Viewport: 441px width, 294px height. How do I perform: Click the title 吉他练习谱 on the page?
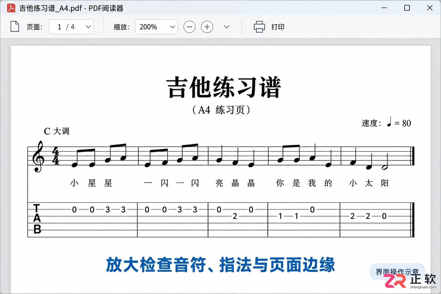point(224,87)
